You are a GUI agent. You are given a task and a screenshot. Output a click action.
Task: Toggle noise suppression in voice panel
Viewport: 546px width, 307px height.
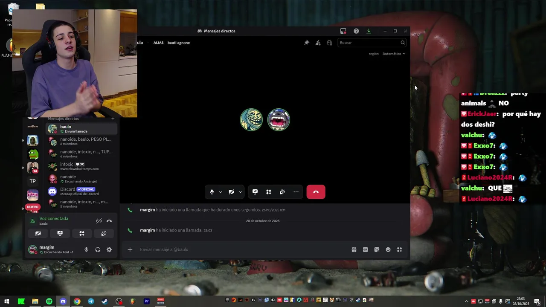tap(99, 221)
